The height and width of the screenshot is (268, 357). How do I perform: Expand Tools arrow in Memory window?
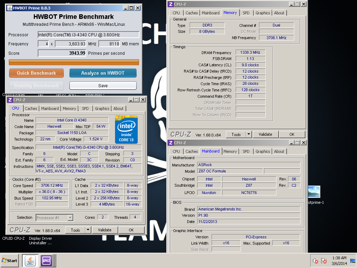tap(249, 134)
